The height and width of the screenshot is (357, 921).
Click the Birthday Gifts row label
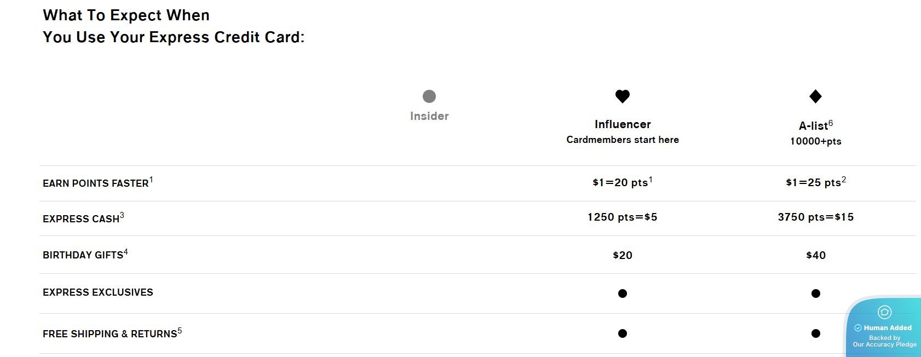(x=83, y=255)
